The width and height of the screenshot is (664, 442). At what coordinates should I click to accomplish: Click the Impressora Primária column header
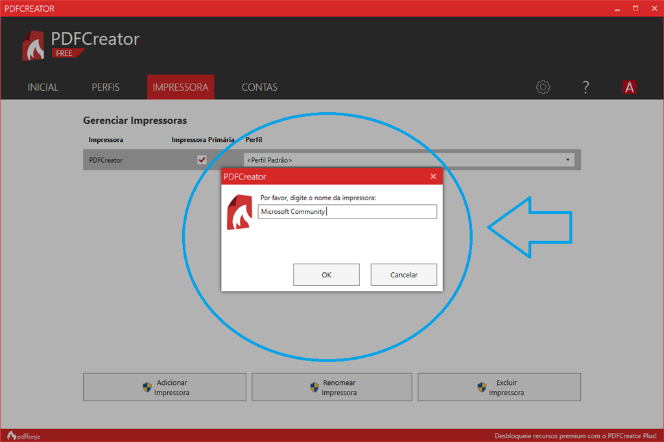point(202,140)
